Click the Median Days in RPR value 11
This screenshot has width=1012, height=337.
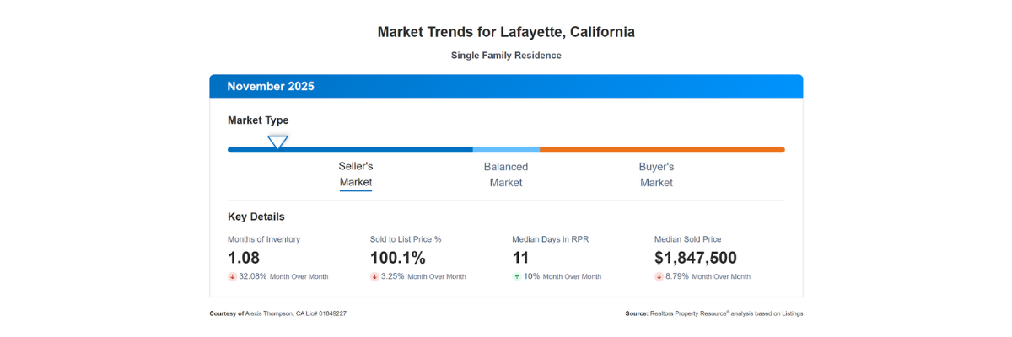tap(521, 258)
